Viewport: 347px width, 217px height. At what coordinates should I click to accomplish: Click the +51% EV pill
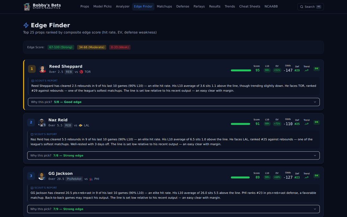point(277,70)
